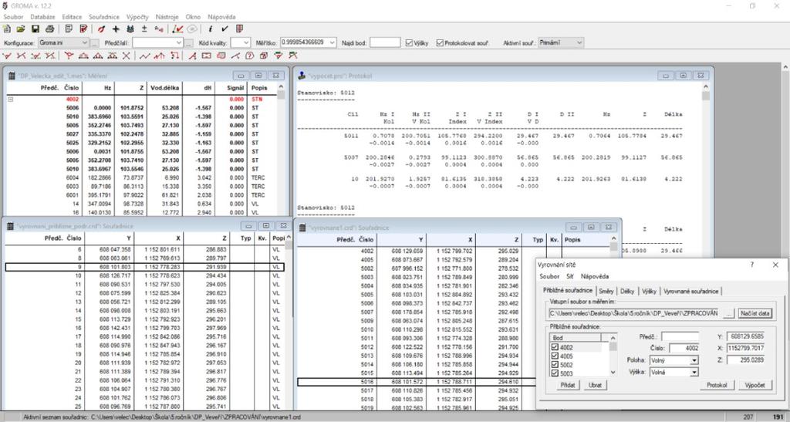Click the Protokol button in dialog

pyautogui.click(x=717, y=385)
